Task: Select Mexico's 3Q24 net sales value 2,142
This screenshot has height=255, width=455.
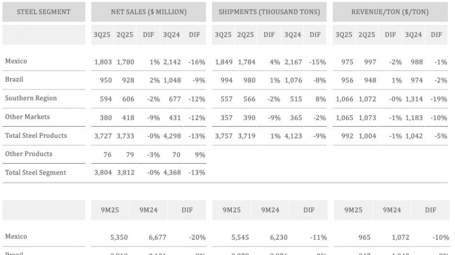Action: pos(172,61)
